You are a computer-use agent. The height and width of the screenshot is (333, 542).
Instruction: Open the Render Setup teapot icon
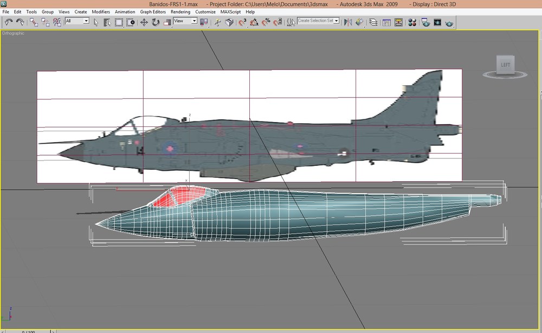pyautogui.click(x=426, y=22)
